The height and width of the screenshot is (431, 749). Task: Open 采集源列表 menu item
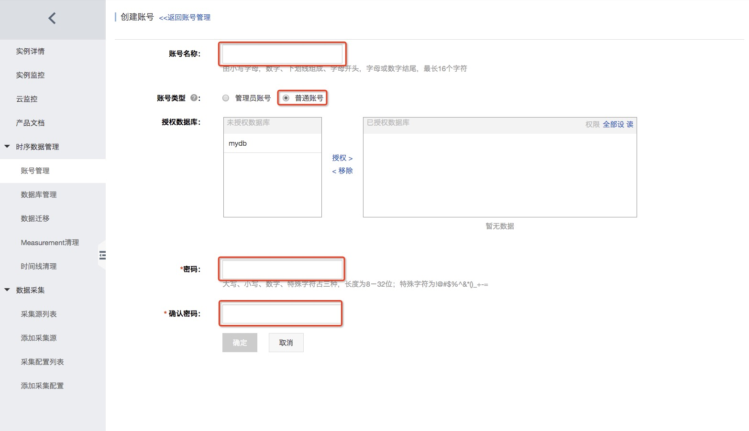click(39, 314)
